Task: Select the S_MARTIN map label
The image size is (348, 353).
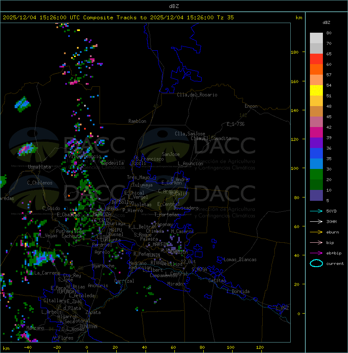Action: (158, 244)
